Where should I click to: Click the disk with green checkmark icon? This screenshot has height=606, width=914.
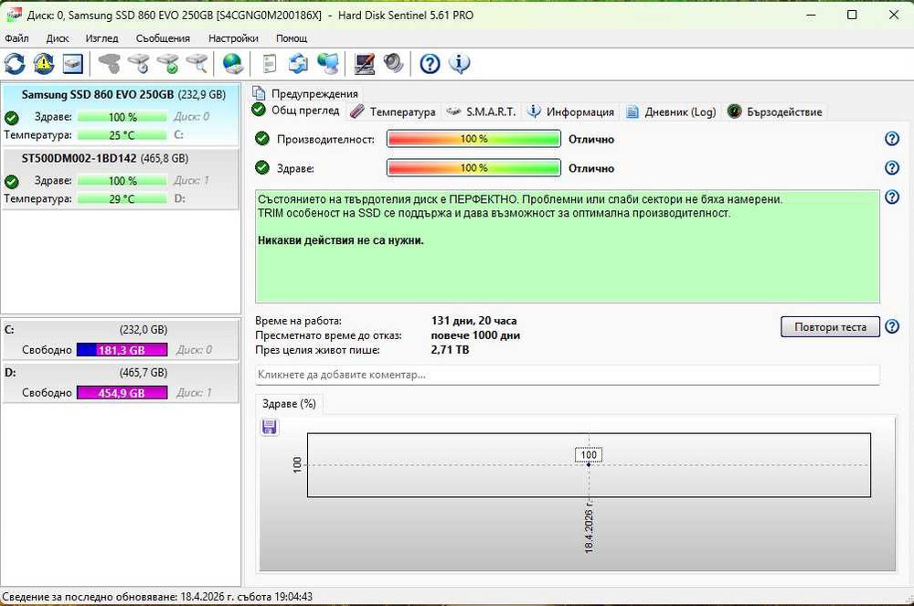(x=168, y=63)
